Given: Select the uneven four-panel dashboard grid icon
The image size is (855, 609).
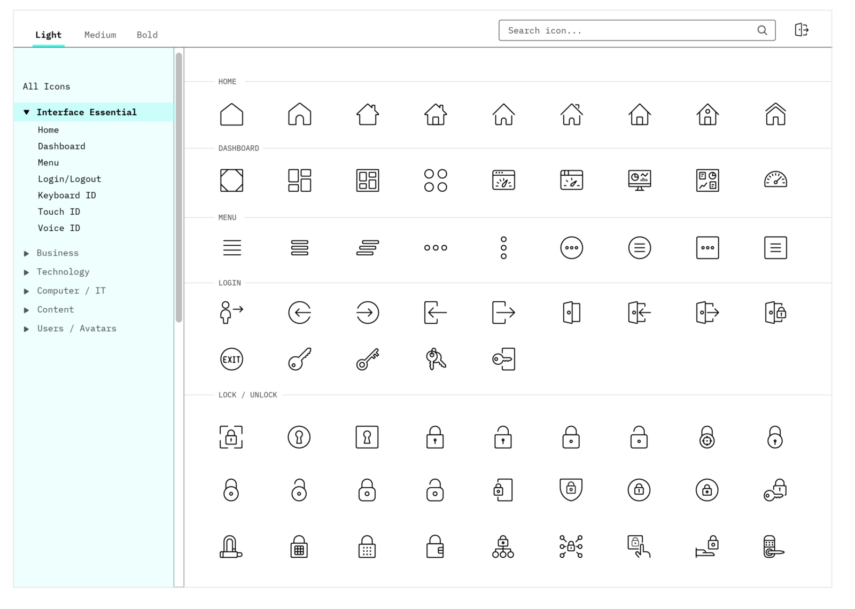Looking at the screenshot, I should pyautogui.click(x=300, y=180).
